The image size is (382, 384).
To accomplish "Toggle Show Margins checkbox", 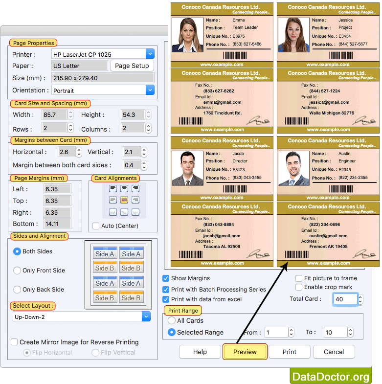I will tap(166, 278).
